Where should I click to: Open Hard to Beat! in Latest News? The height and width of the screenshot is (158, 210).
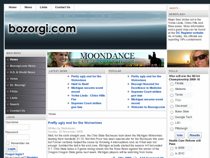pos(80,84)
